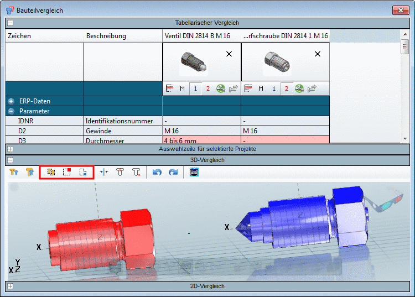Click the ...rfschraube DIN 2814 part thumbnail
The height and width of the screenshot is (297, 415).
[277, 62]
